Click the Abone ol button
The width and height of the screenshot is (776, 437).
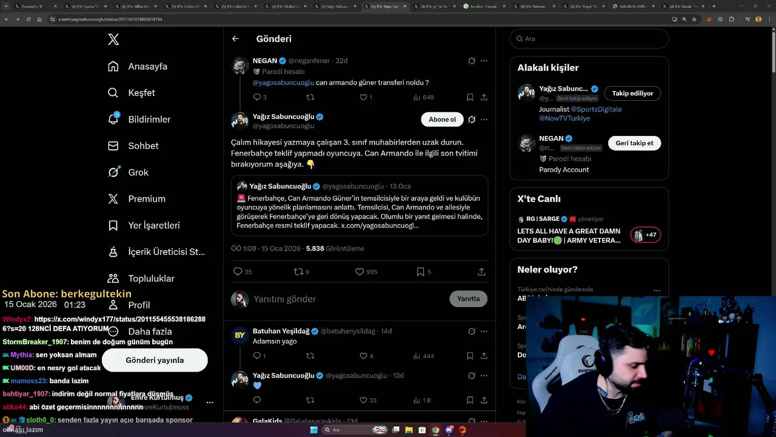click(x=442, y=120)
